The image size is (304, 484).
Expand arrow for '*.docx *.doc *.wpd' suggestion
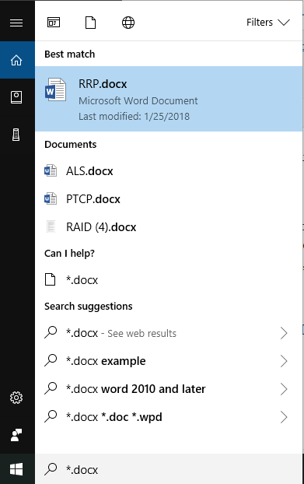[x=284, y=417]
